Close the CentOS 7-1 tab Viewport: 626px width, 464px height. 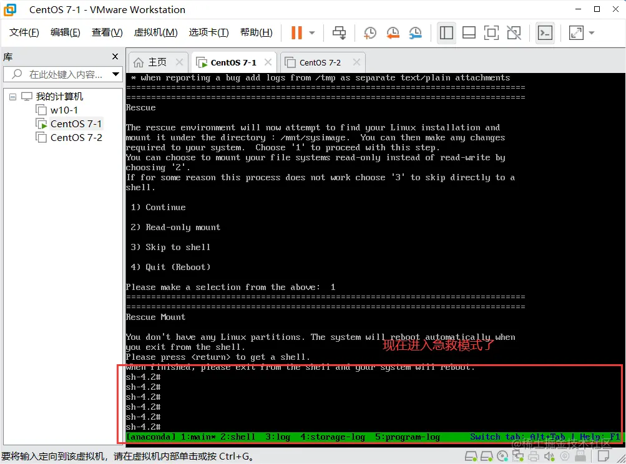coord(268,62)
